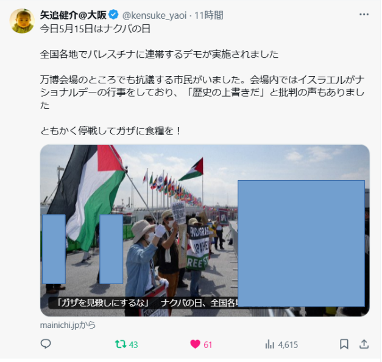Open the baby profile avatar
The height and width of the screenshot is (362, 382).
(22, 21)
